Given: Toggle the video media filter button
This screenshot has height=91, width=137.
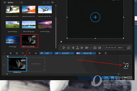Looking at the screenshot, I should [44, 3].
